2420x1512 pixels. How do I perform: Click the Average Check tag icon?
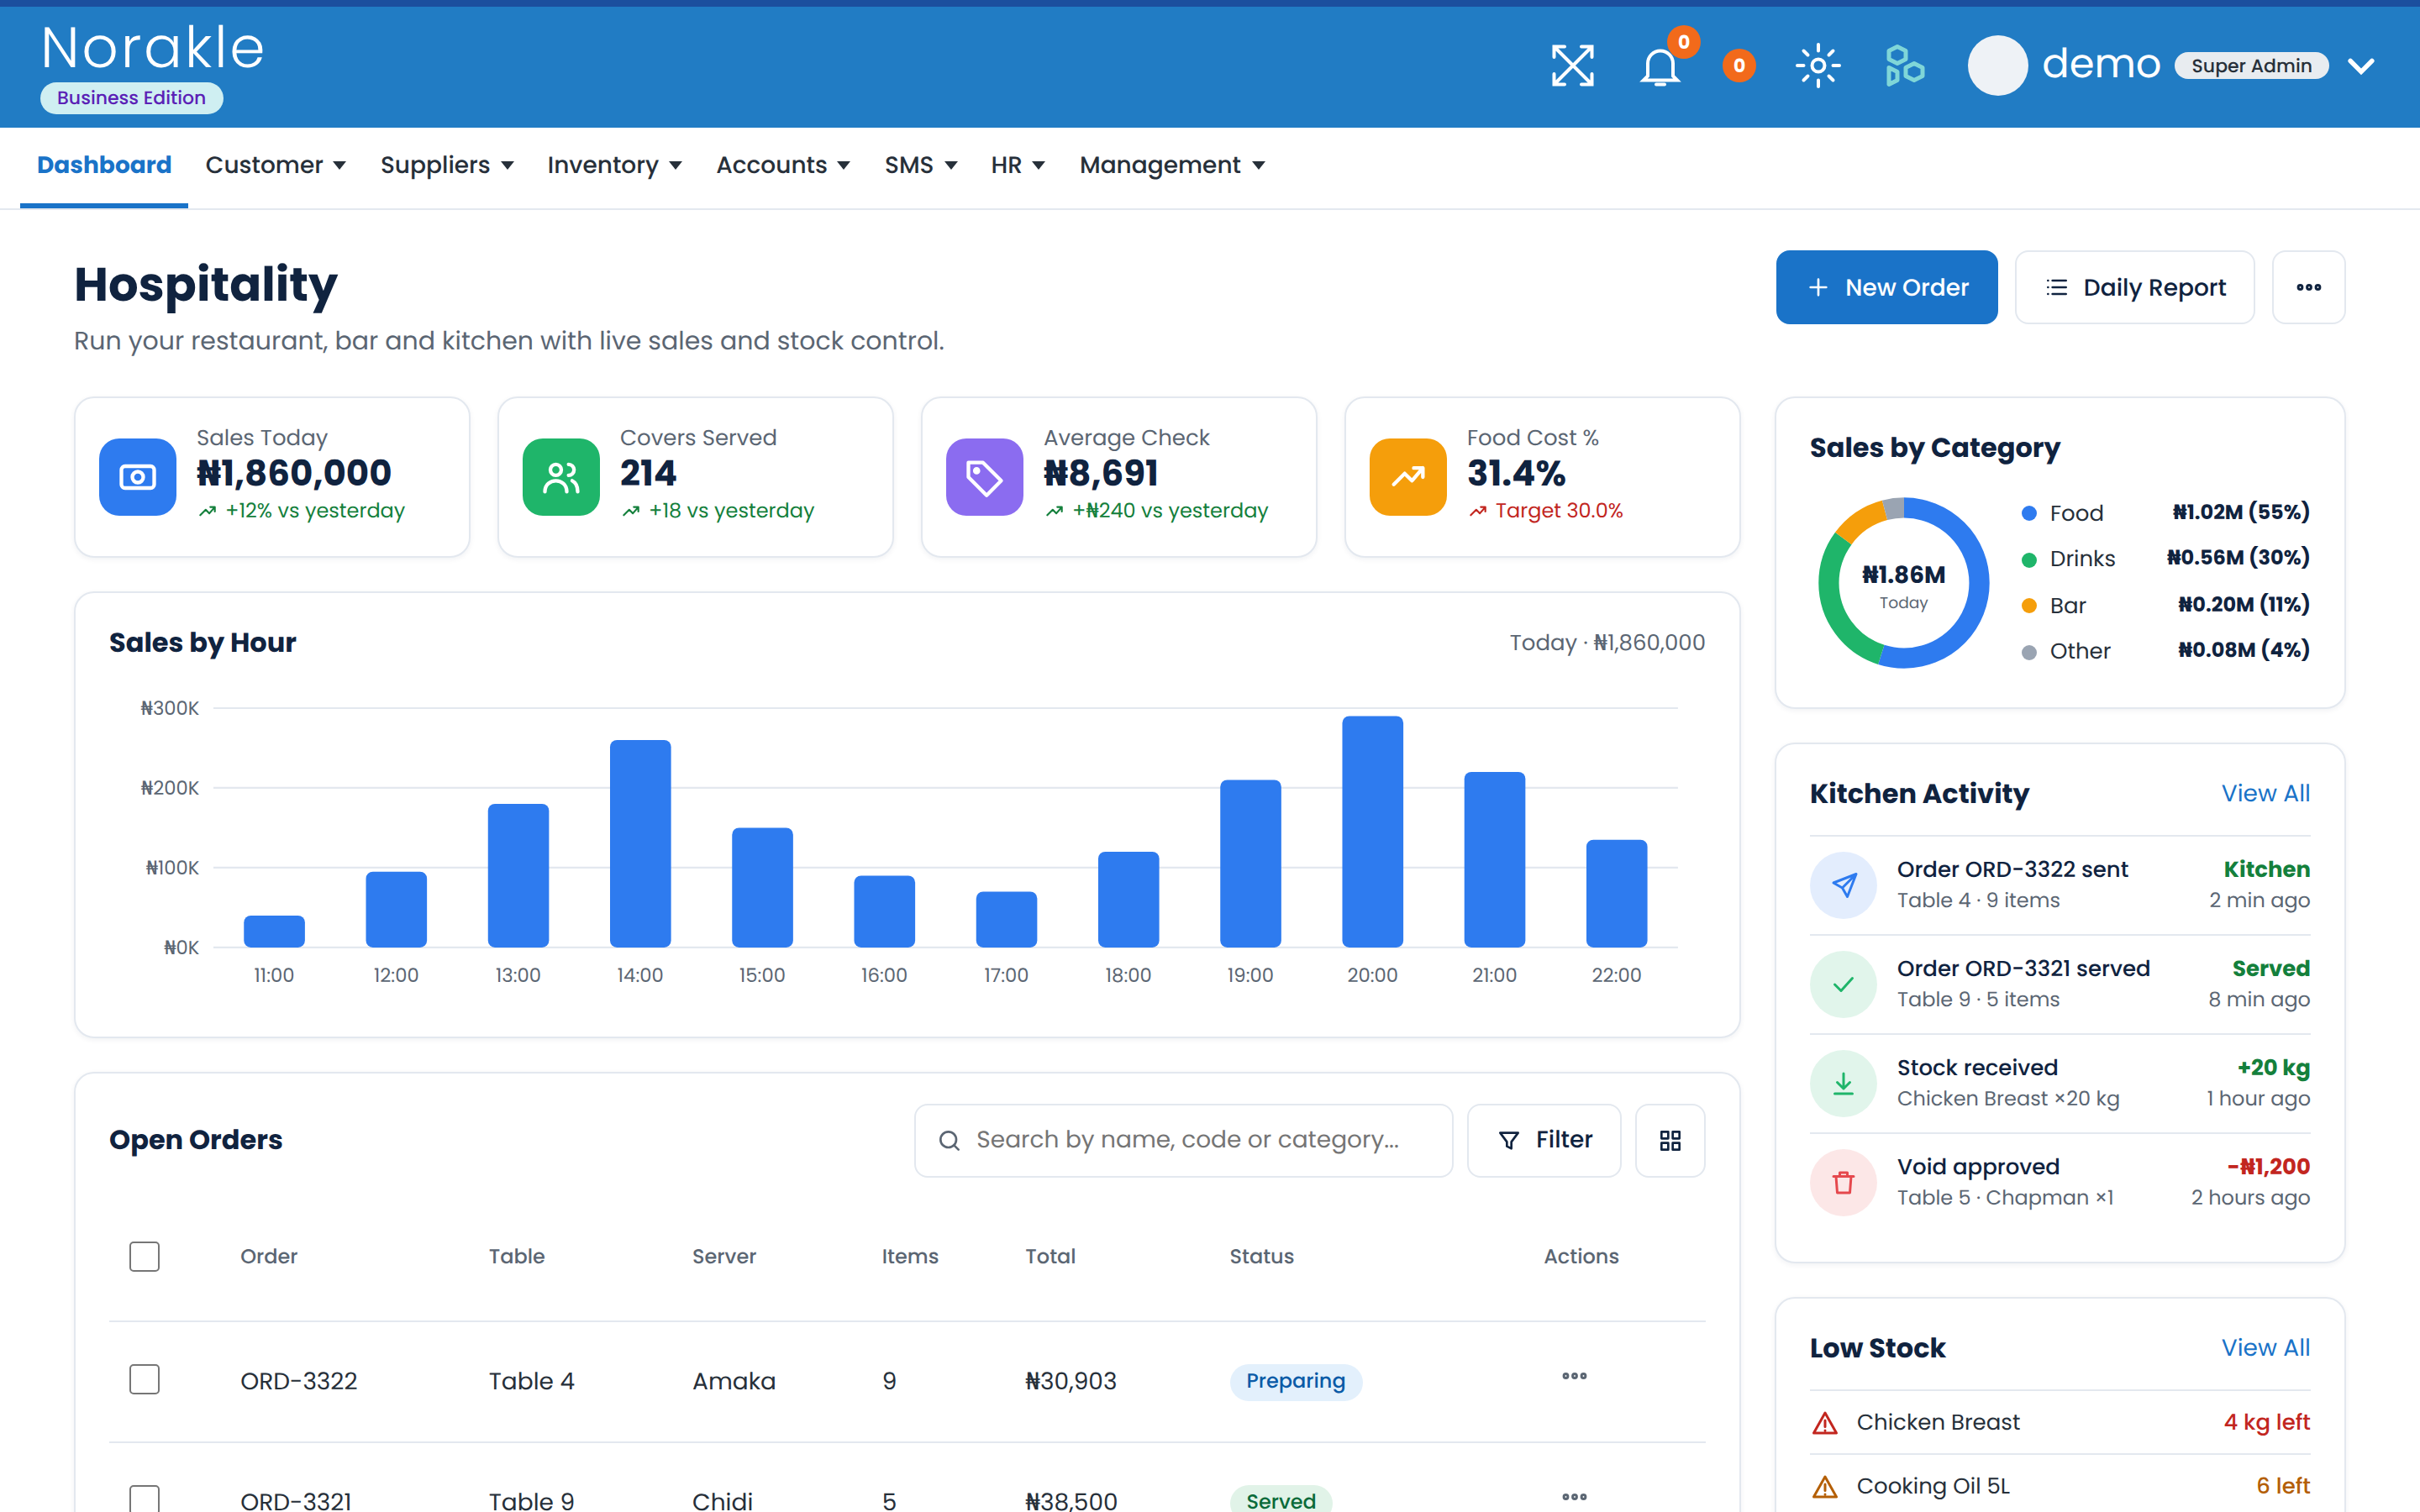984,477
